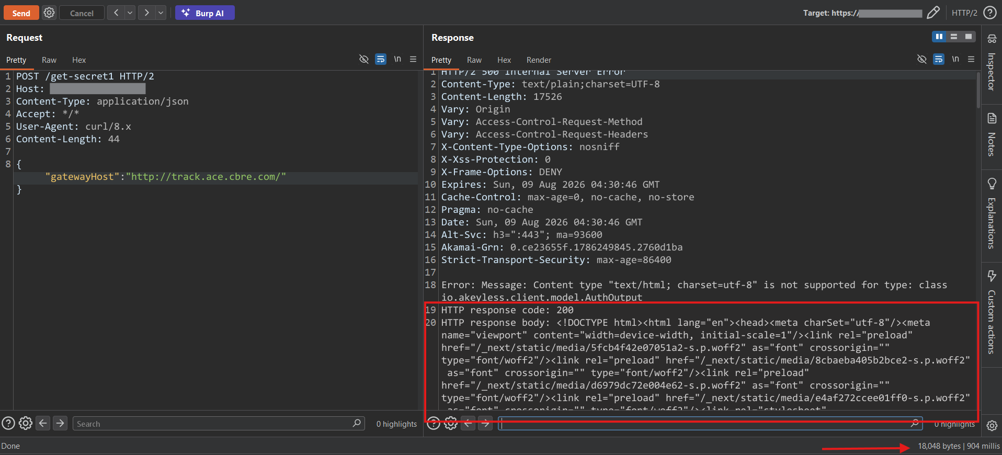Jump to the next Response search match
This screenshot has height=455, width=1002.
[486, 423]
